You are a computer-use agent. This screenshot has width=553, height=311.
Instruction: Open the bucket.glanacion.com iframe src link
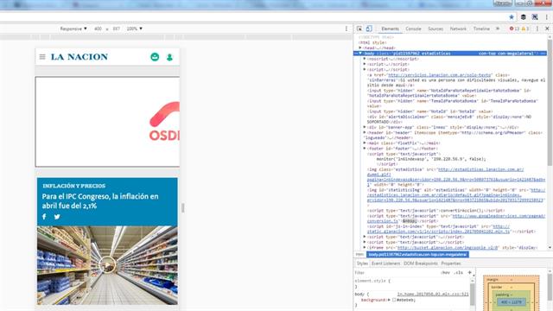448,248
